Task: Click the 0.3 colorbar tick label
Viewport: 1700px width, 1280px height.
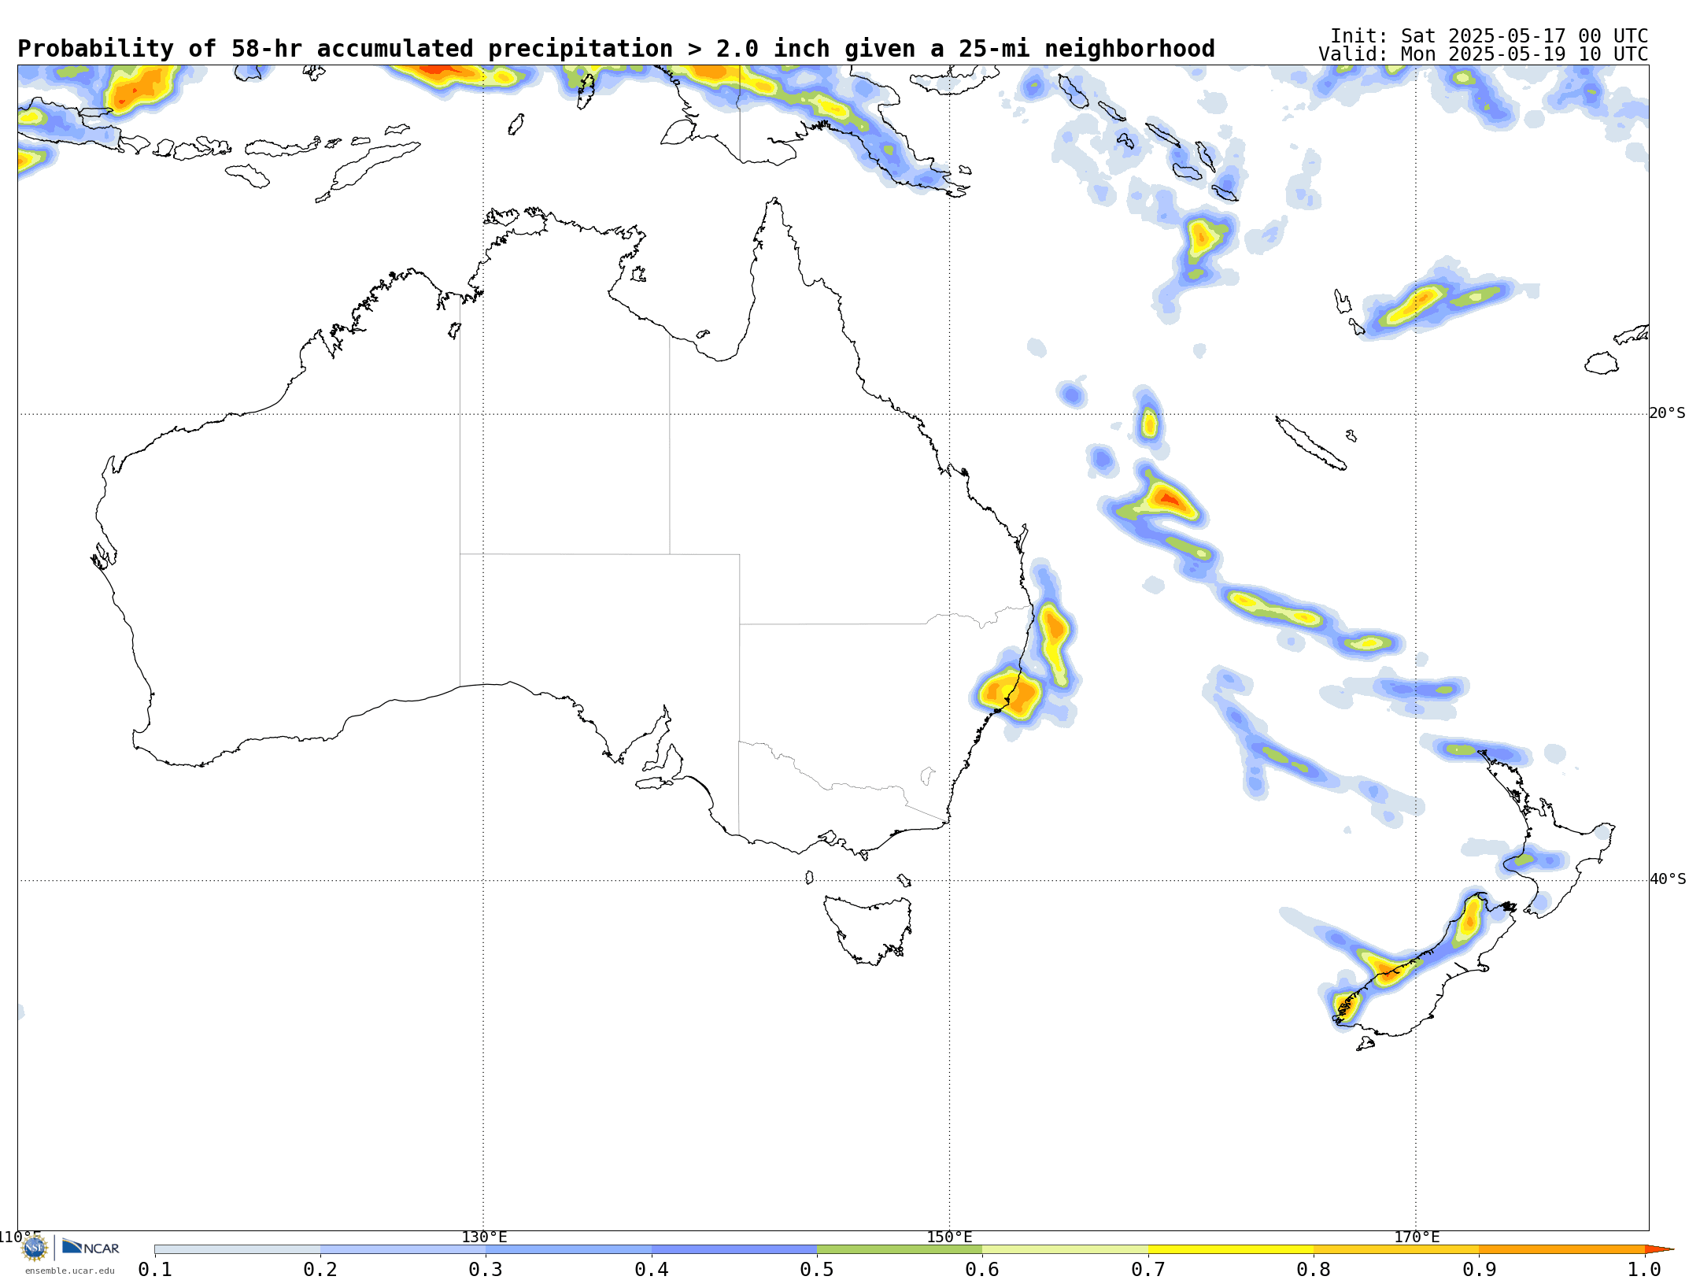Action: click(486, 1270)
